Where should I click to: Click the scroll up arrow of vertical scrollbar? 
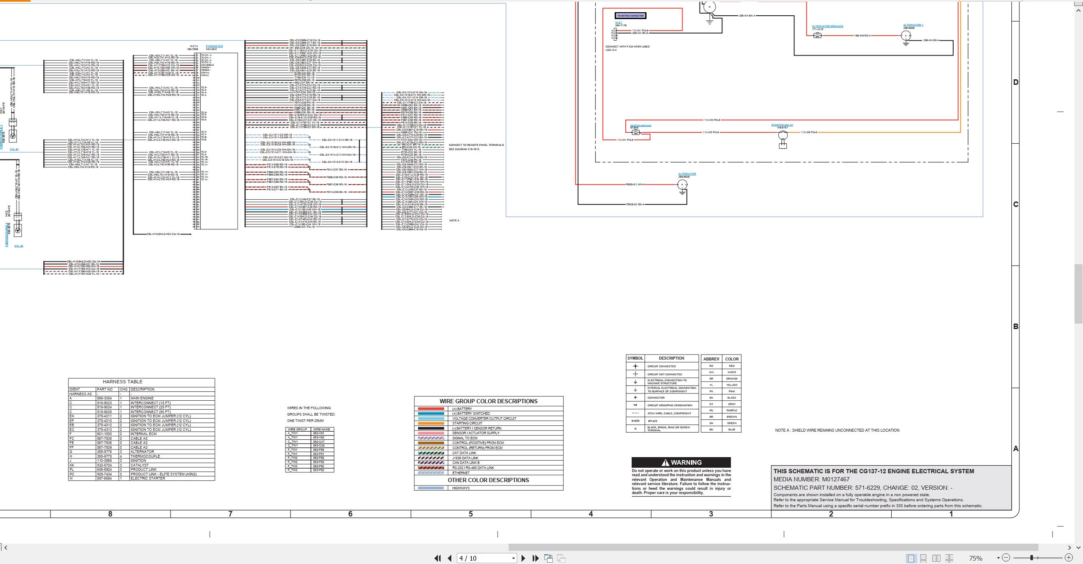[x=1079, y=11]
